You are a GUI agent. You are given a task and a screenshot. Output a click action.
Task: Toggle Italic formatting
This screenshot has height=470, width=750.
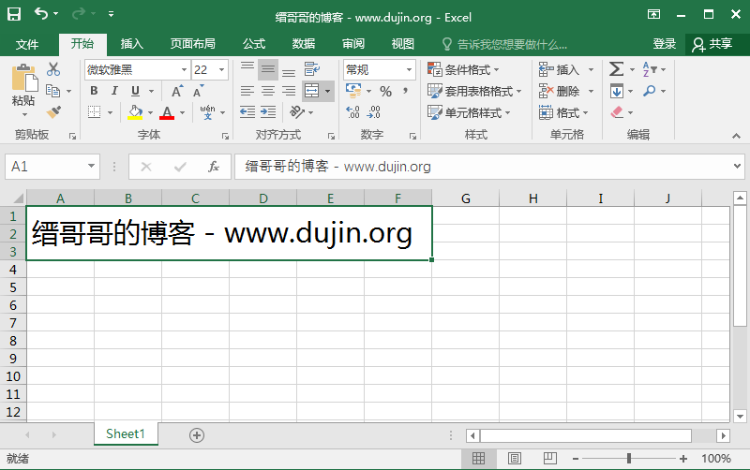pos(114,91)
